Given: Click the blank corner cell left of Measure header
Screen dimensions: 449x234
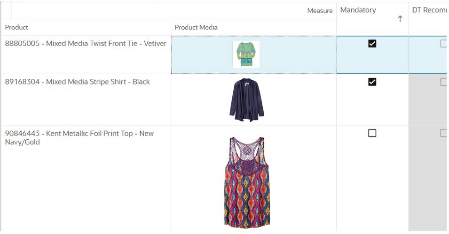Looking at the screenshot, I should click(x=6, y=11).
